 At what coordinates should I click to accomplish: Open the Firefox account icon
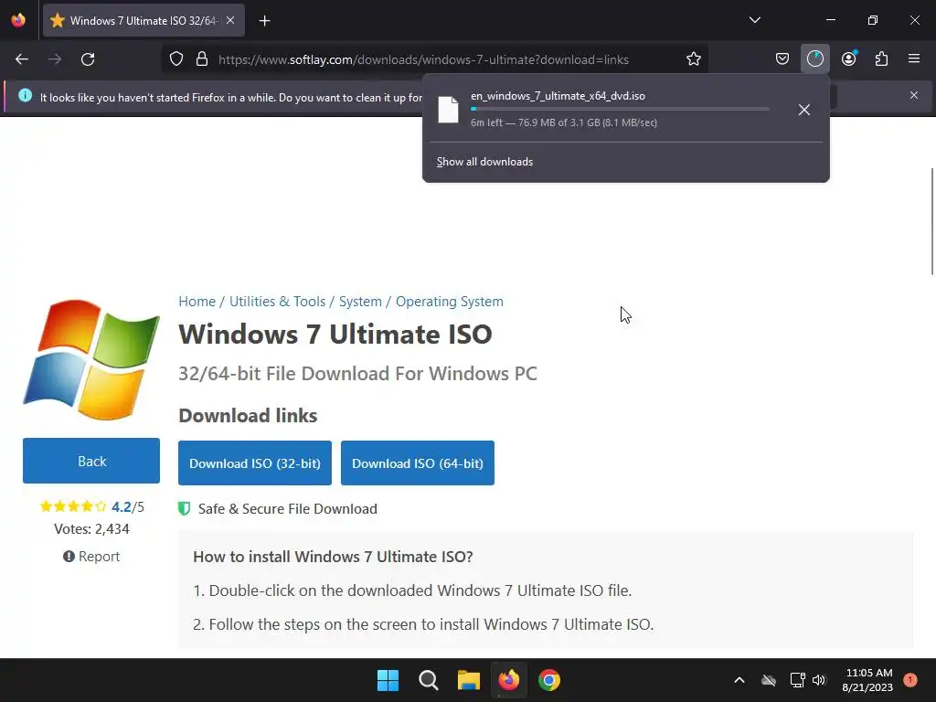[x=848, y=59]
